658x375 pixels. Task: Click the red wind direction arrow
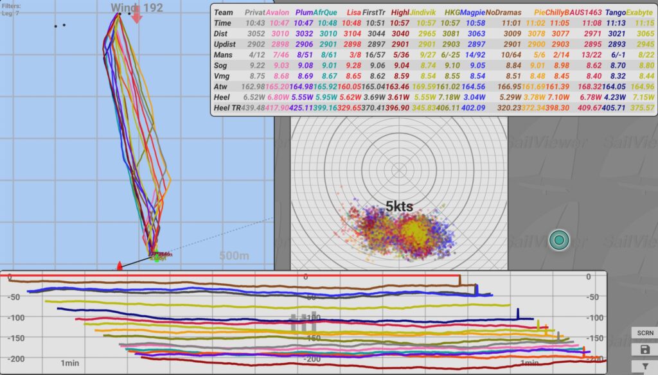click(x=137, y=15)
